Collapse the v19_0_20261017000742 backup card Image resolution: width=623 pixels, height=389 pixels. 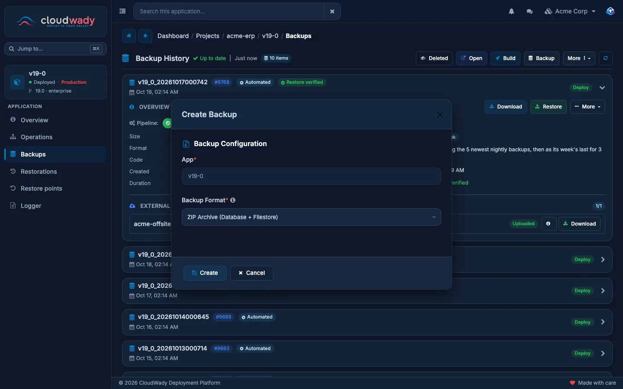pyautogui.click(x=602, y=87)
